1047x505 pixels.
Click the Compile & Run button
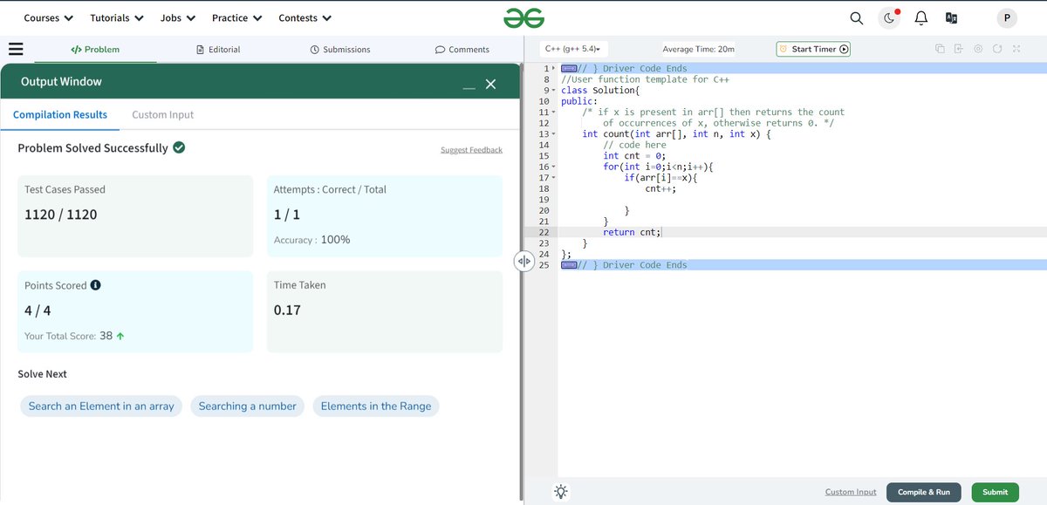click(x=924, y=492)
